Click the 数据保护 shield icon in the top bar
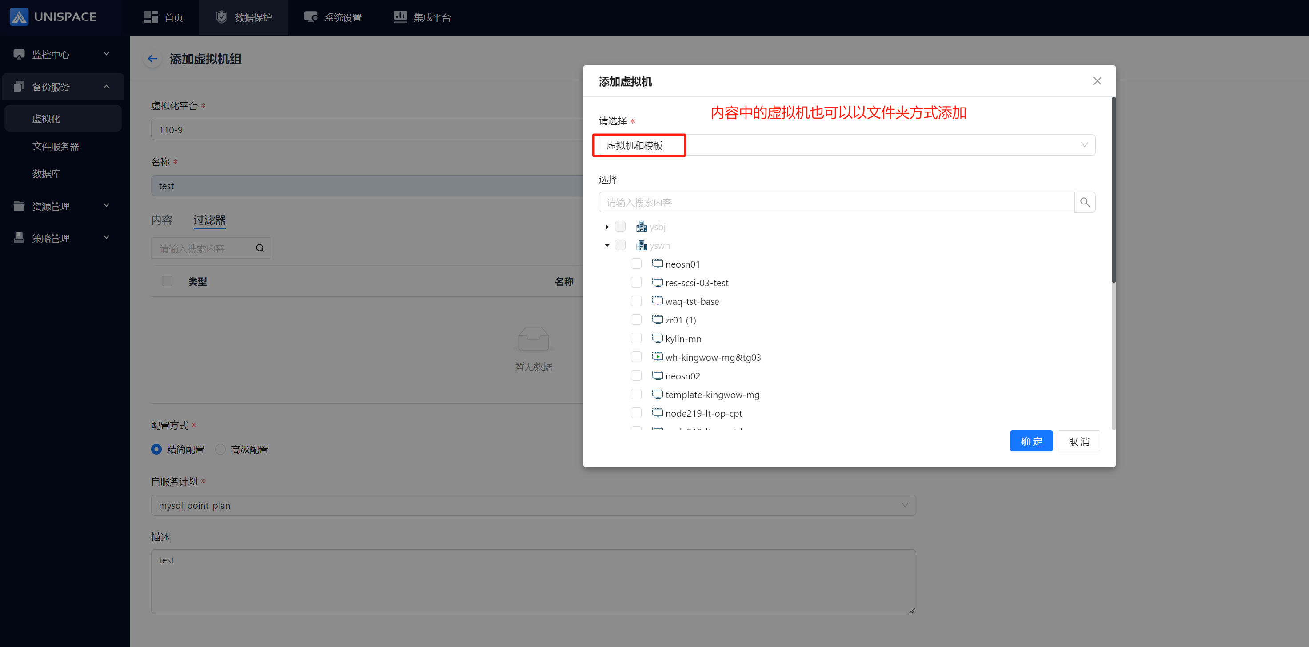The image size is (1309, 647). click(222, 17)
